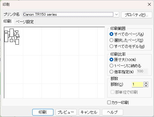Click the プロパティ(P)... button

137,15
